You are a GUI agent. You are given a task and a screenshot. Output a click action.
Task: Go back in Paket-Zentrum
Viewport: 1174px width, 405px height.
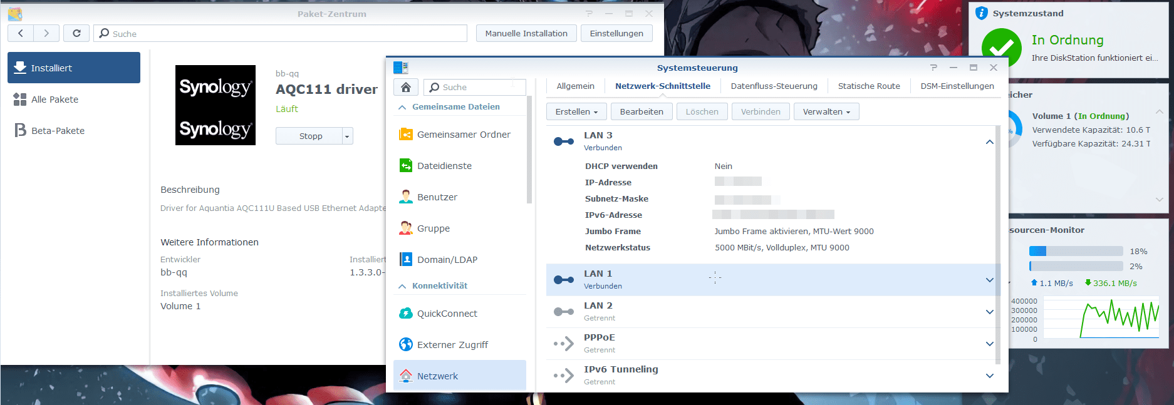[x=21, y=33]
